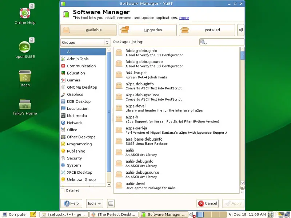
Task: Click the a2ps-devel package icon
Action: point(119,108)
